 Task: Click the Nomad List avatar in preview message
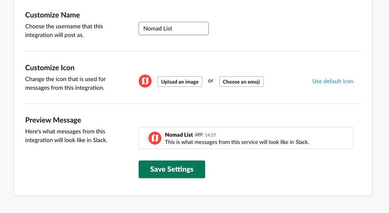click(x=155, y=138)
